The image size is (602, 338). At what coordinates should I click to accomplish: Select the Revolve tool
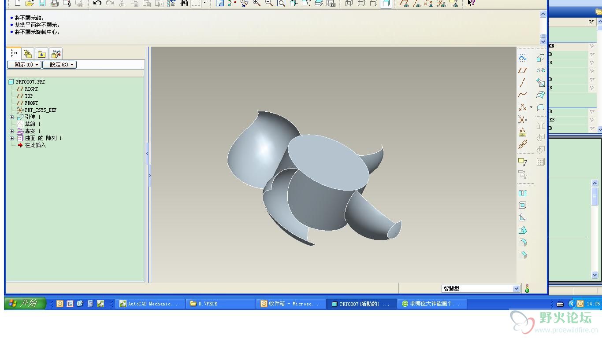(541, 70)
